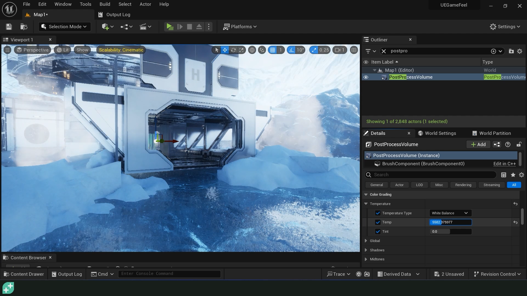
Task: Open the White Balance dropdown
Action: coord(450,213)
